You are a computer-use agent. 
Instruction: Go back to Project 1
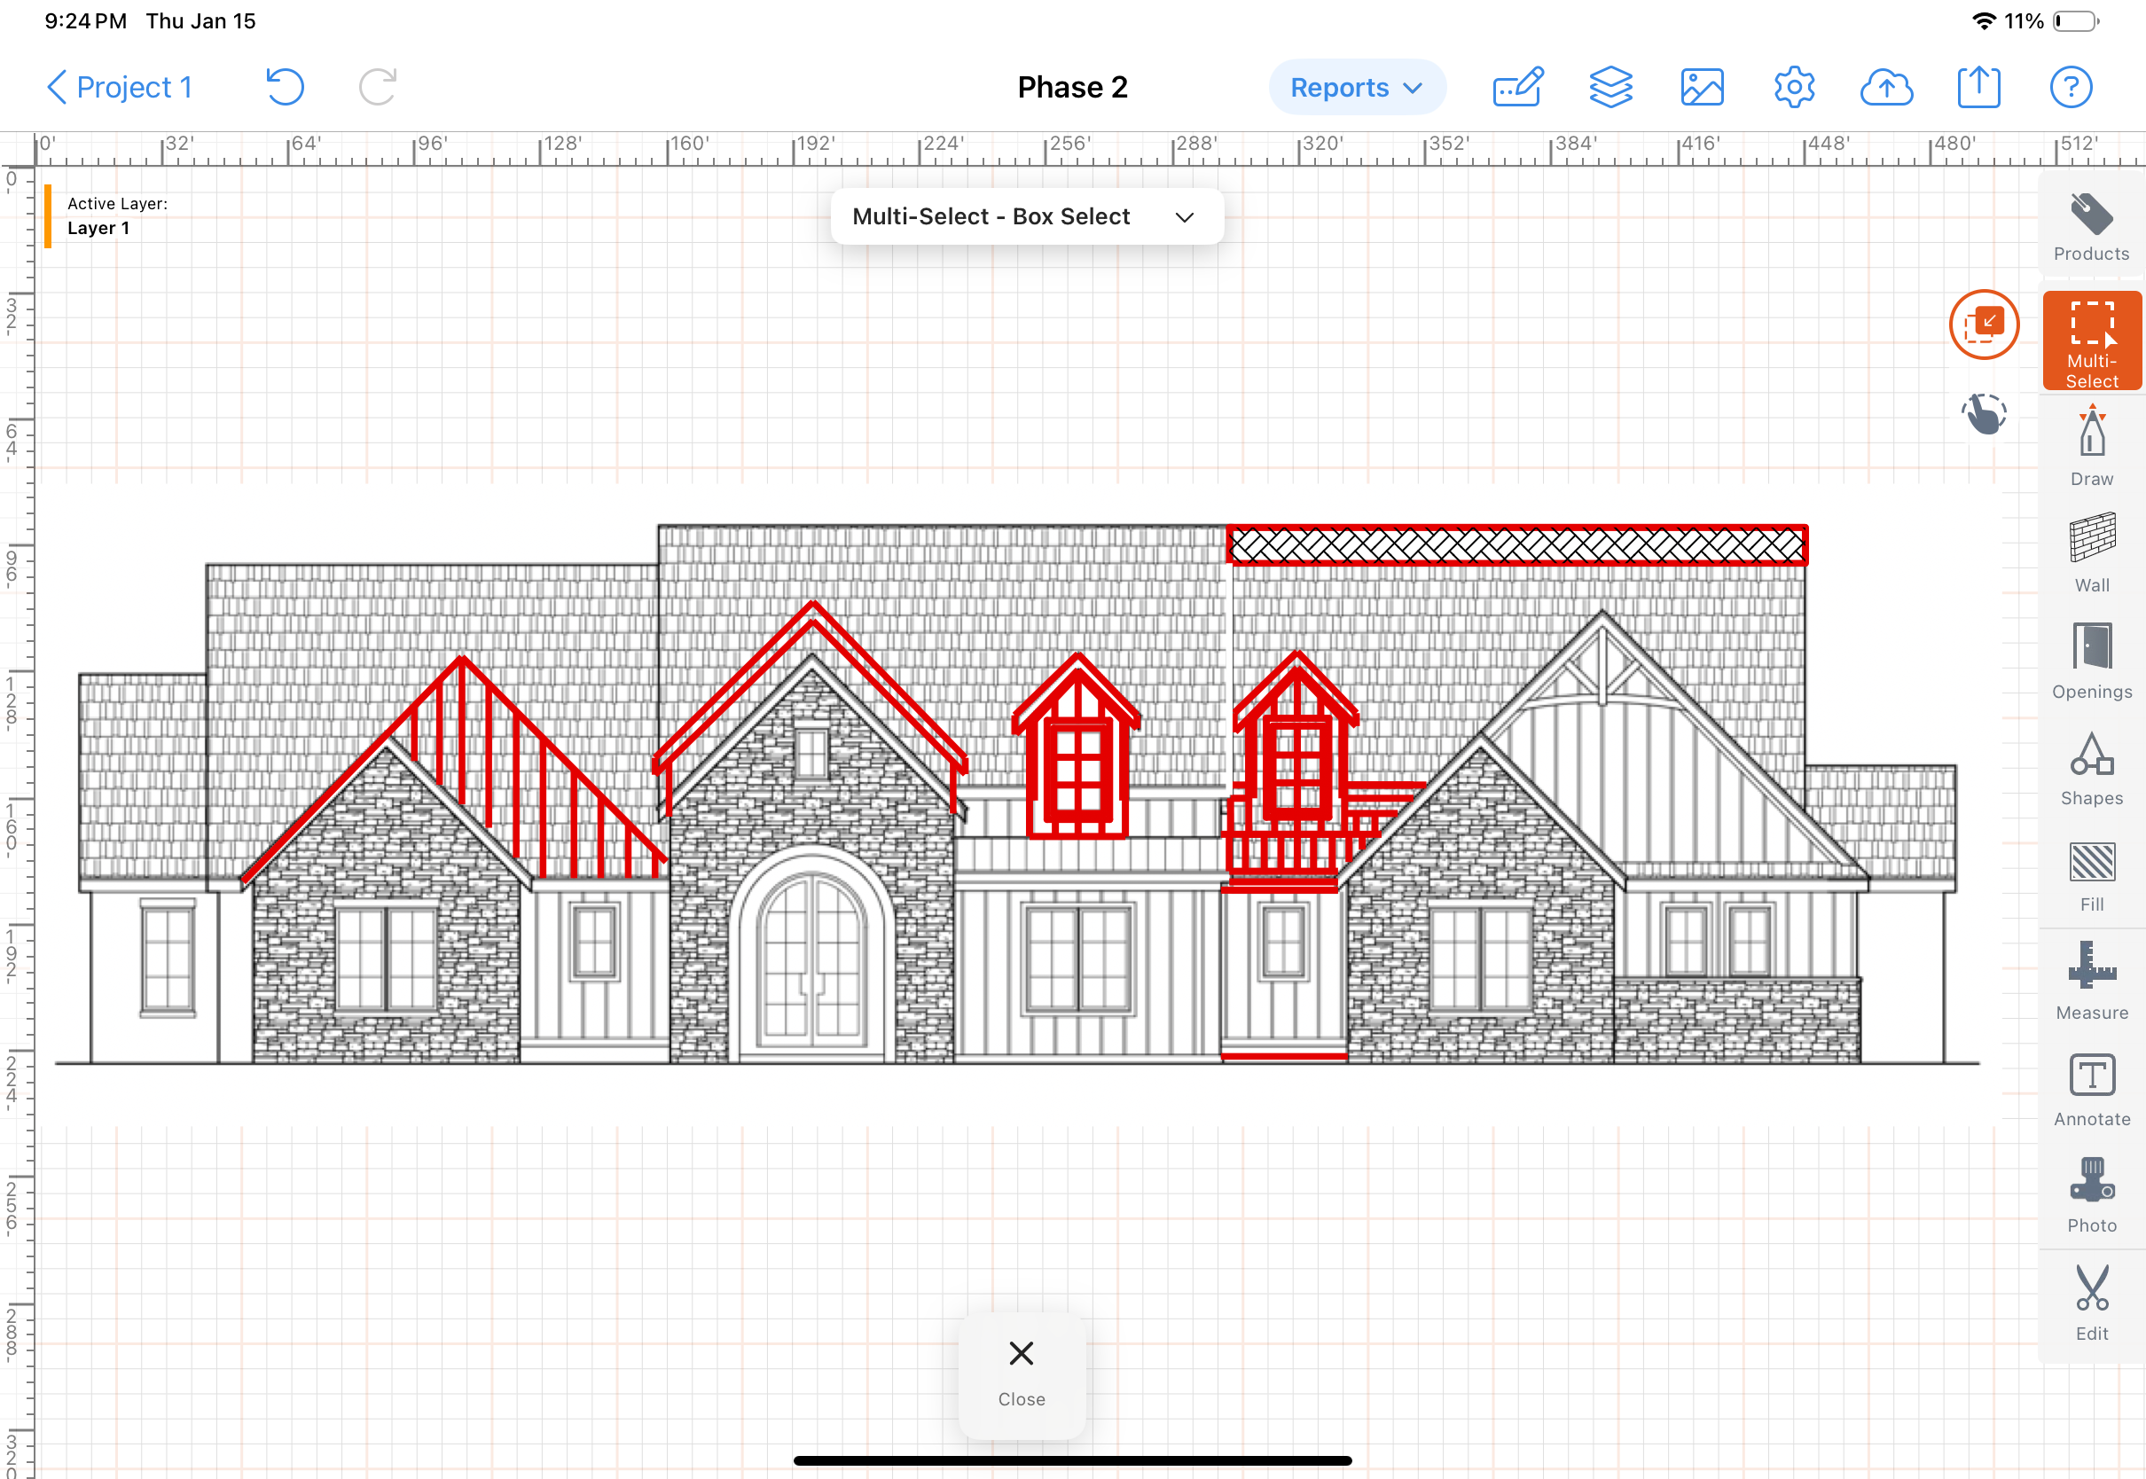pos(119,87)
